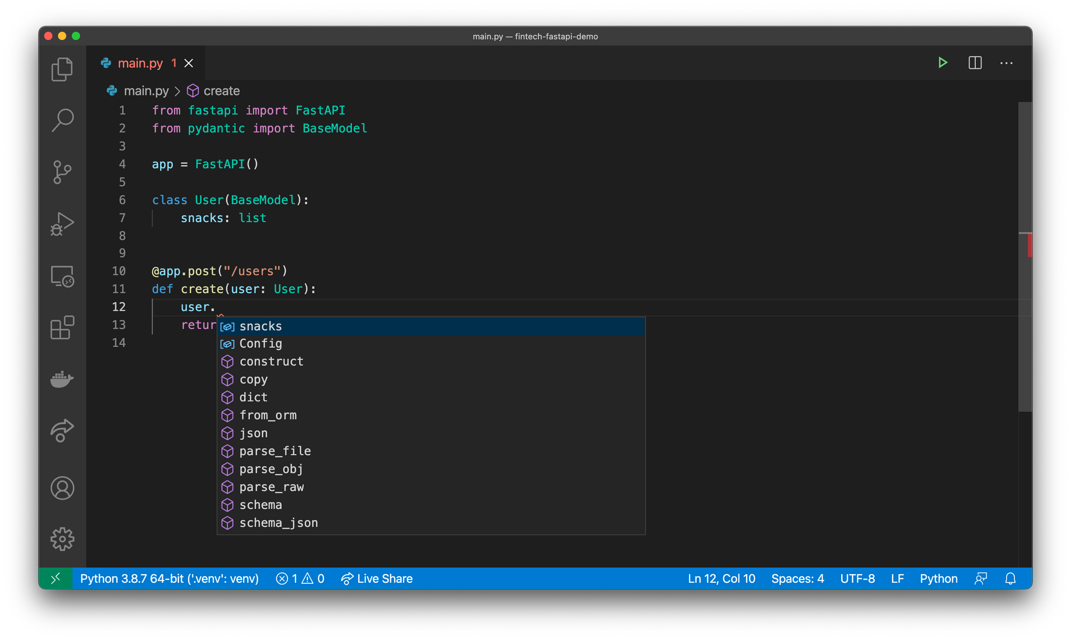Viewport: 1071px width, 640px height.
Task: Open the Live Share activity icon
Action: [62, 430]
